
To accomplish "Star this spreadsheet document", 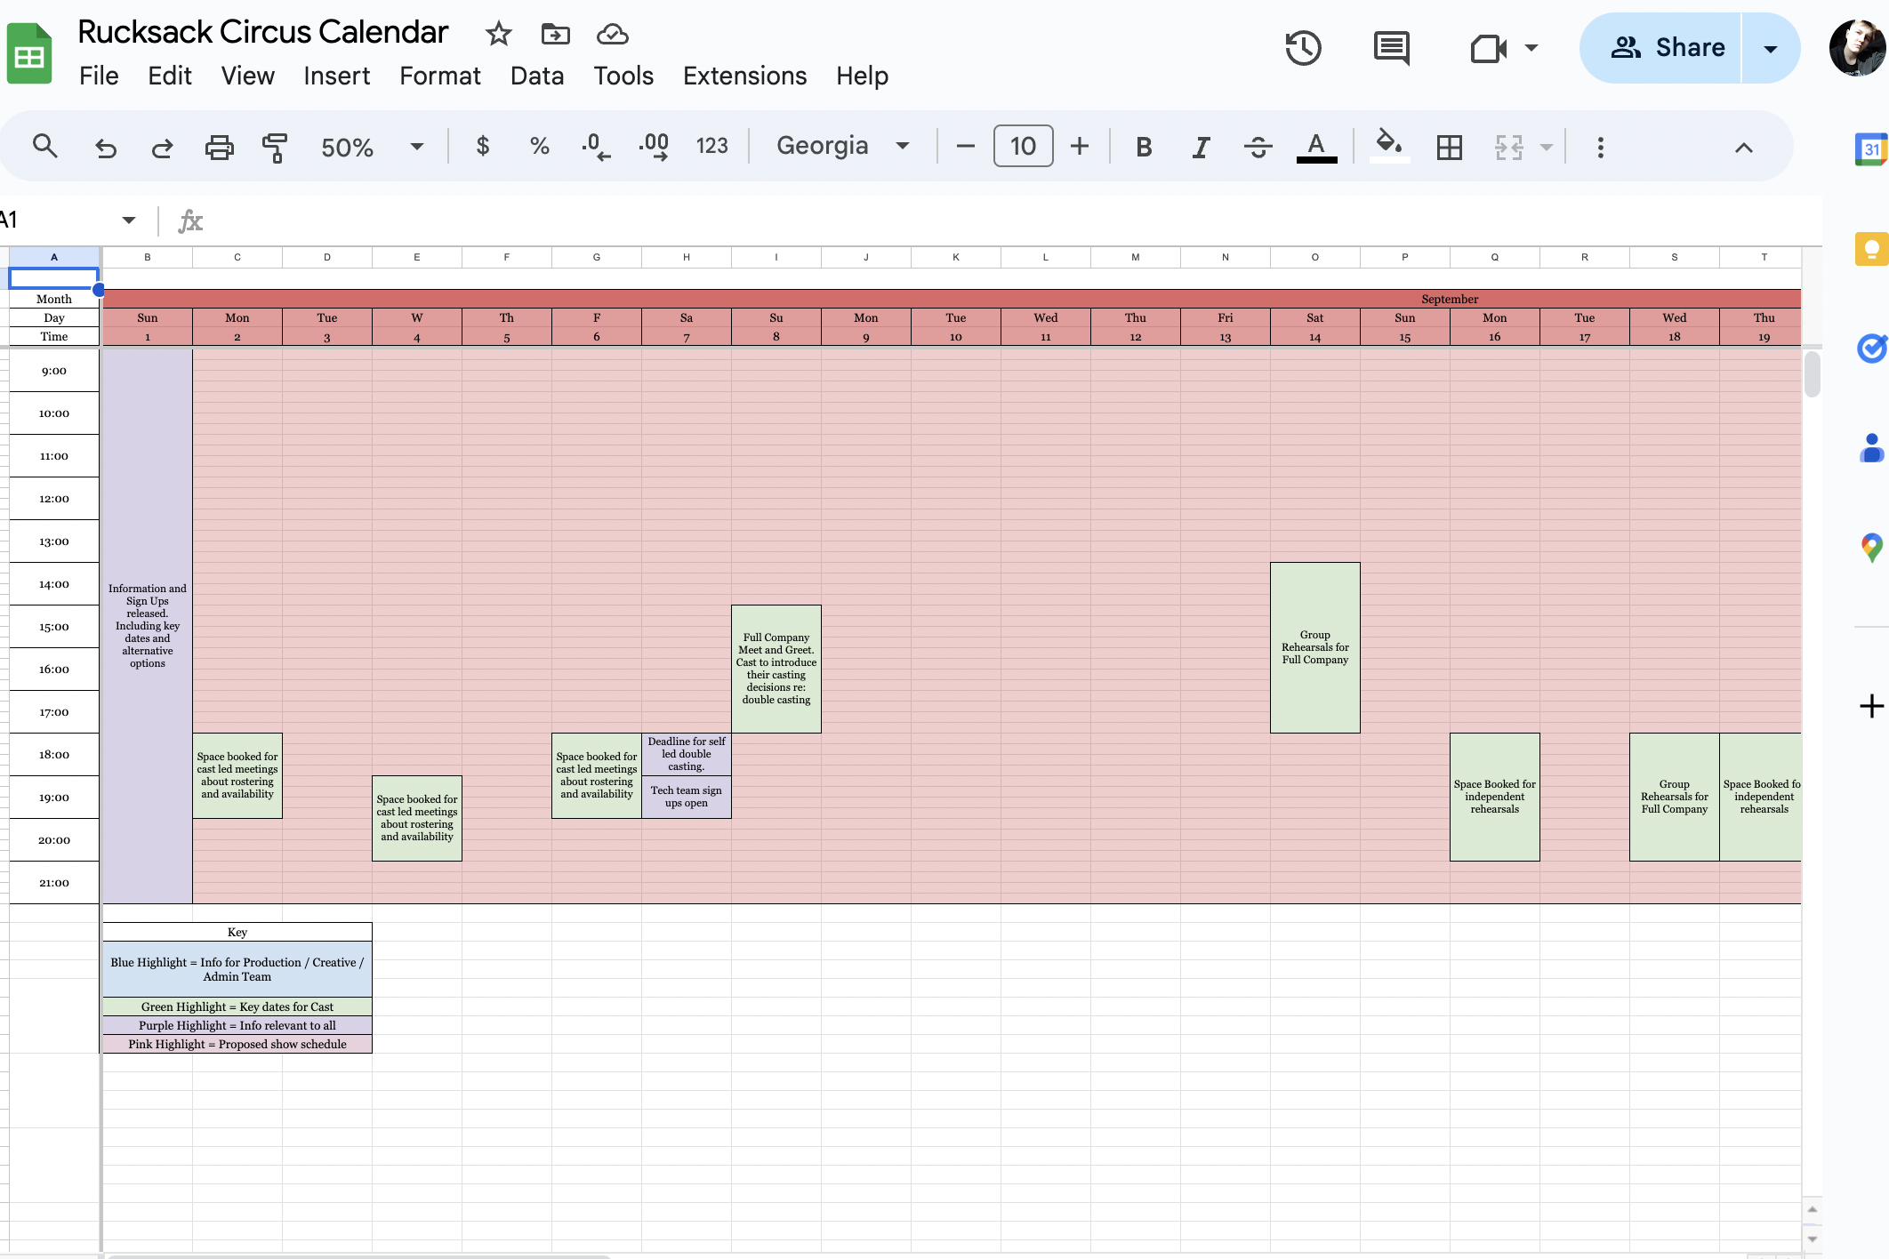I will [498, 34].
